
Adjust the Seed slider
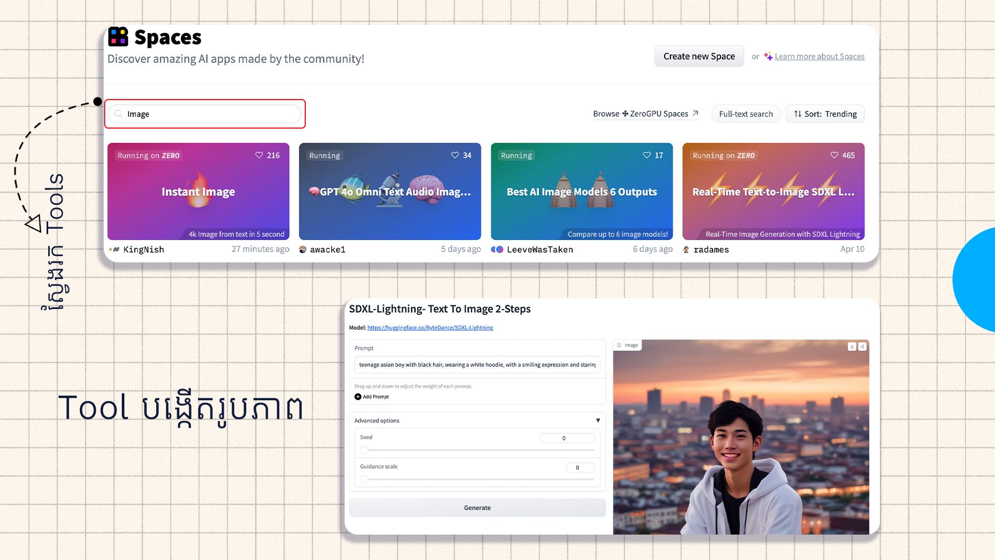[x=477, y=450]
